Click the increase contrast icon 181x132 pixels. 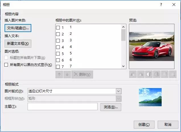(149, 74)
